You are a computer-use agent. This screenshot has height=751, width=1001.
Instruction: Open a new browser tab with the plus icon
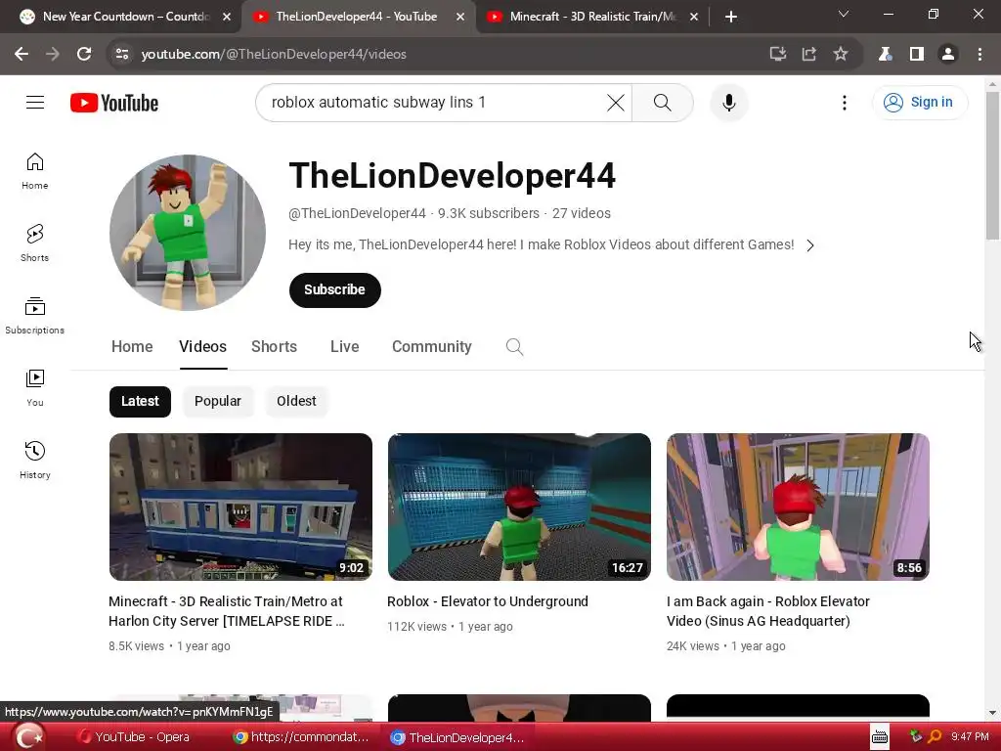click(731, 17)
